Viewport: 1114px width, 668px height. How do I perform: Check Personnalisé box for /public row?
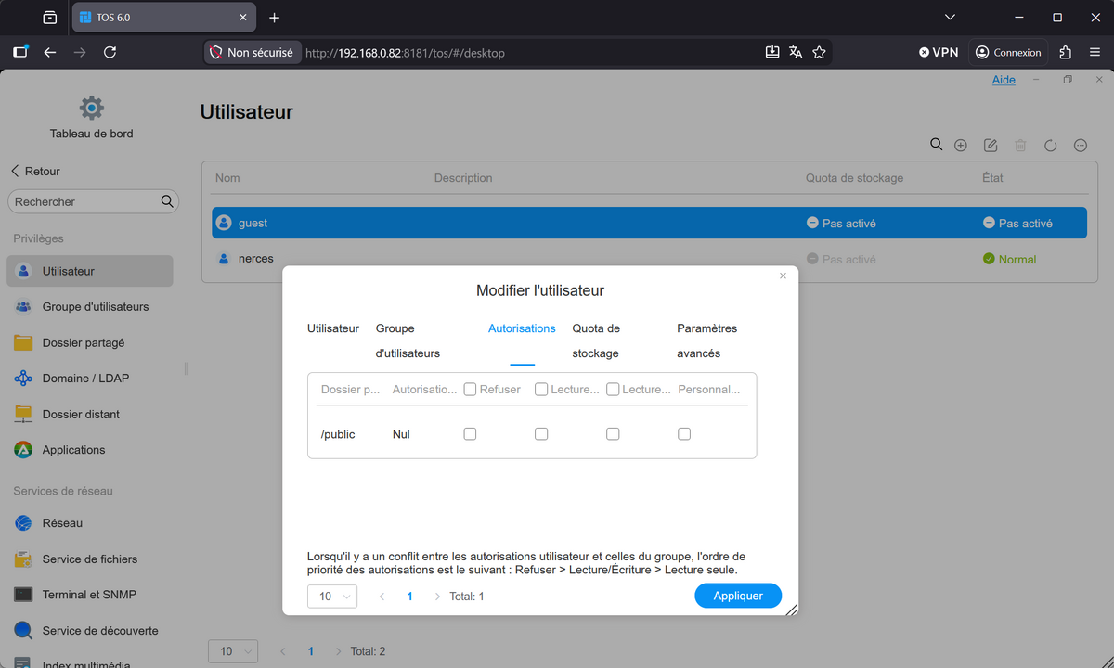[x=684, y=434]
